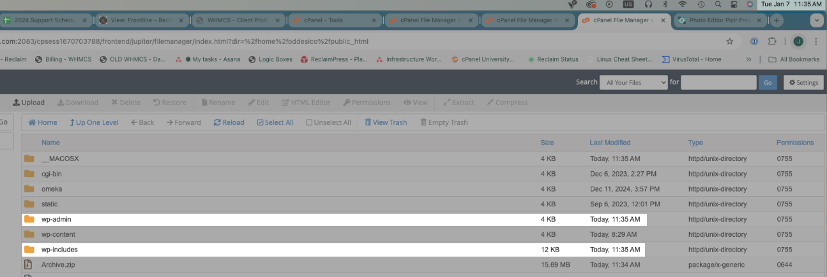Click the Back navigation button
The width and height of the screenshot is (827, 277).
pyautogui.click(x=142, y=122)
